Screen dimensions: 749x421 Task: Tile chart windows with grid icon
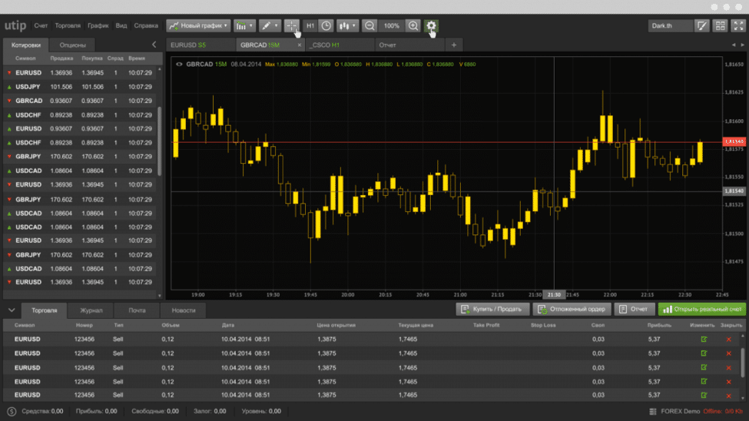[x=721, y=26]
